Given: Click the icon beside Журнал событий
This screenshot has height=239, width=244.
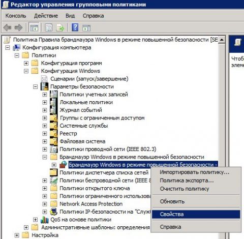Looking at the screenshot, I should (x=54, y=110).
